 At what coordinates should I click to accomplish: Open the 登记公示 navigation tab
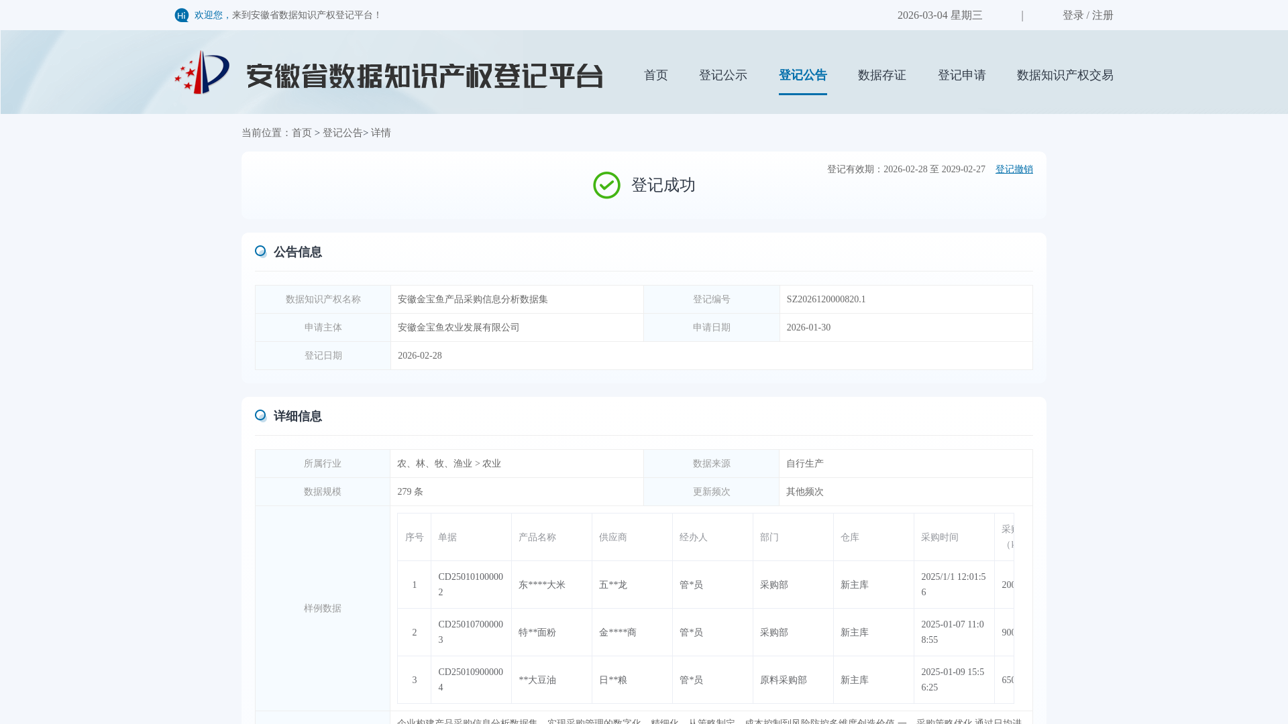click(723, 75)
